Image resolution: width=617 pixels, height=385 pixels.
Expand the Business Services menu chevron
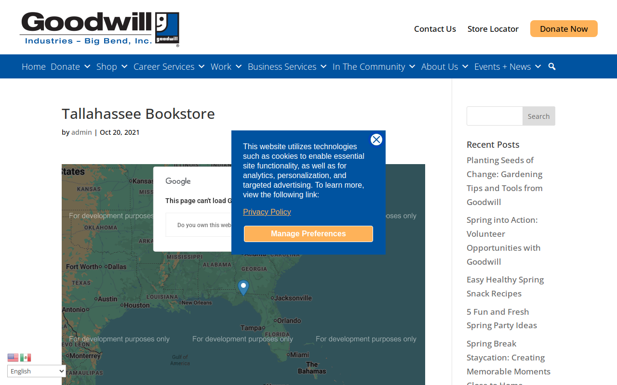[323, 66]
